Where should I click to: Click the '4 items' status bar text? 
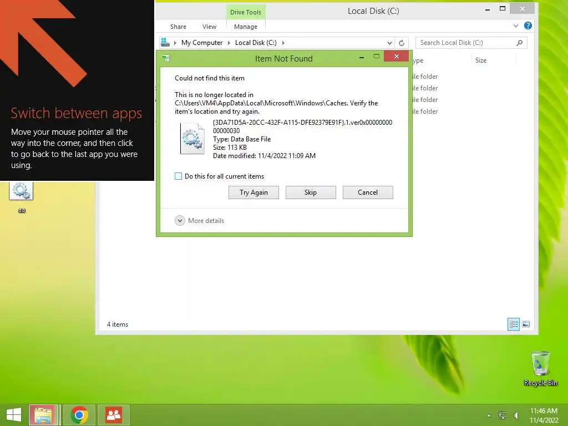pyautogui.click(x=118, y=324)
